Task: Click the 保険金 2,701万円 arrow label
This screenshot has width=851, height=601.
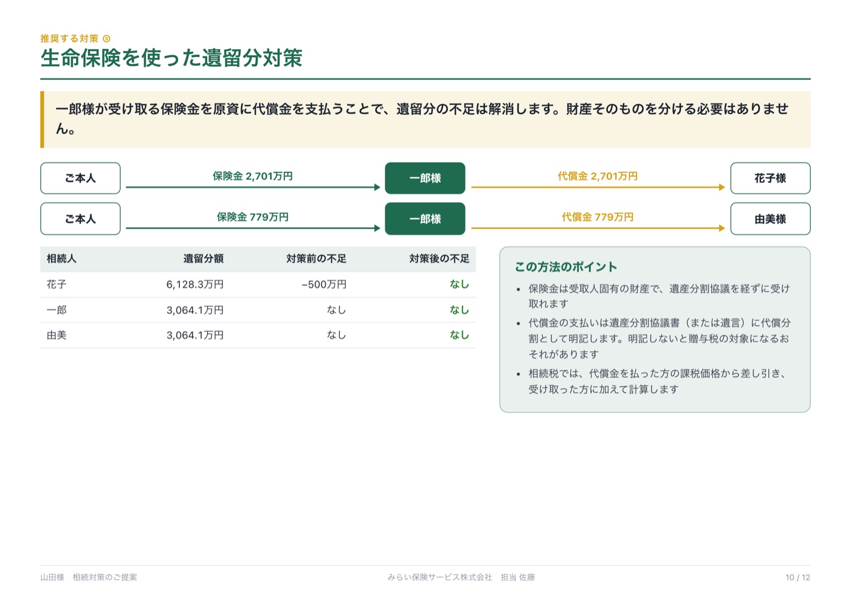Action: pos(252,176)
